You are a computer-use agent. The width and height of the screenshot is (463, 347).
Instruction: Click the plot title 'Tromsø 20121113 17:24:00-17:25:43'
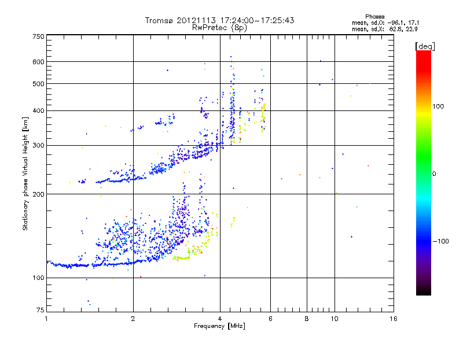pos(219,20)
